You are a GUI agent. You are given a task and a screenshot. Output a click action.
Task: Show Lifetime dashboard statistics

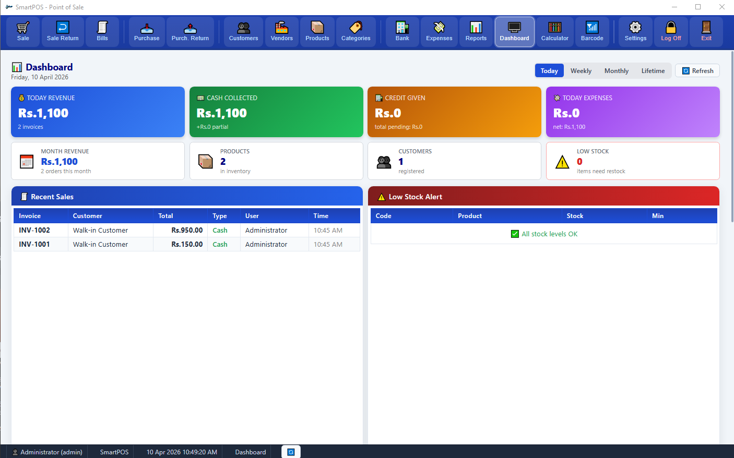pyautogui.click(x=653, y=71)
